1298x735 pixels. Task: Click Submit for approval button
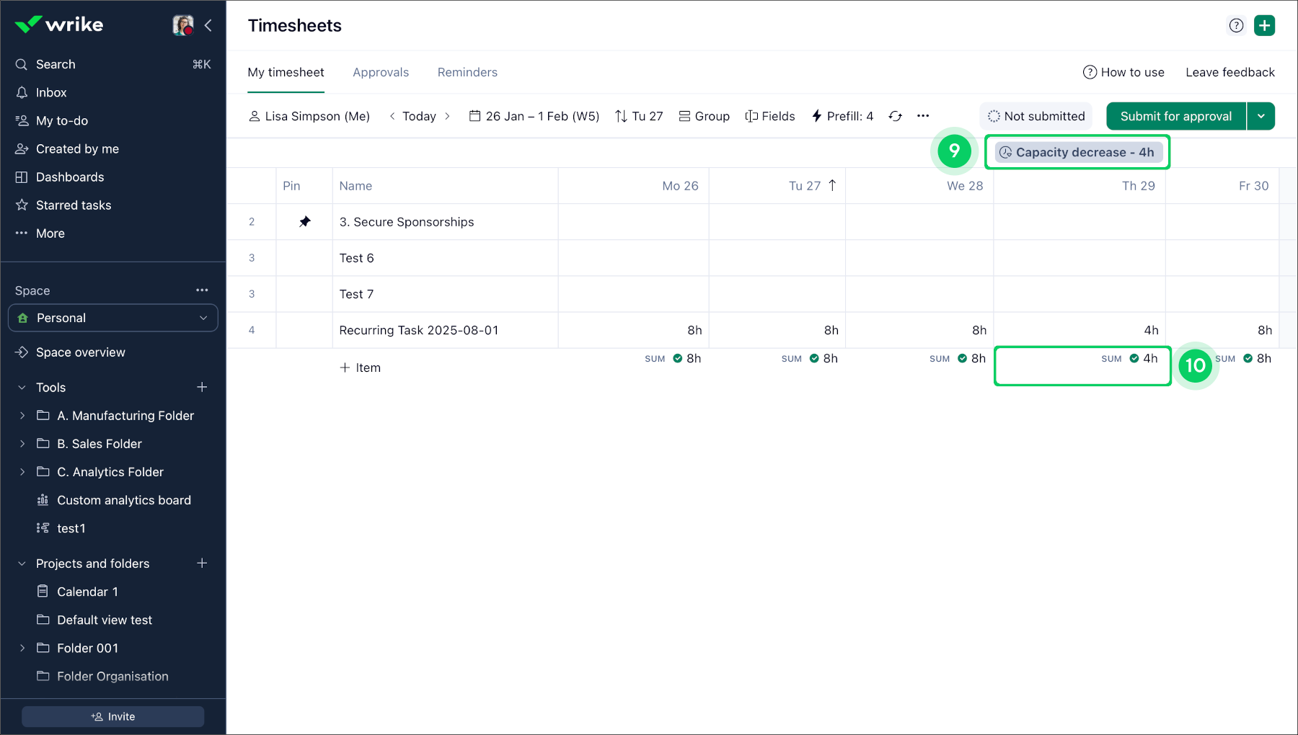point(1175,116)
